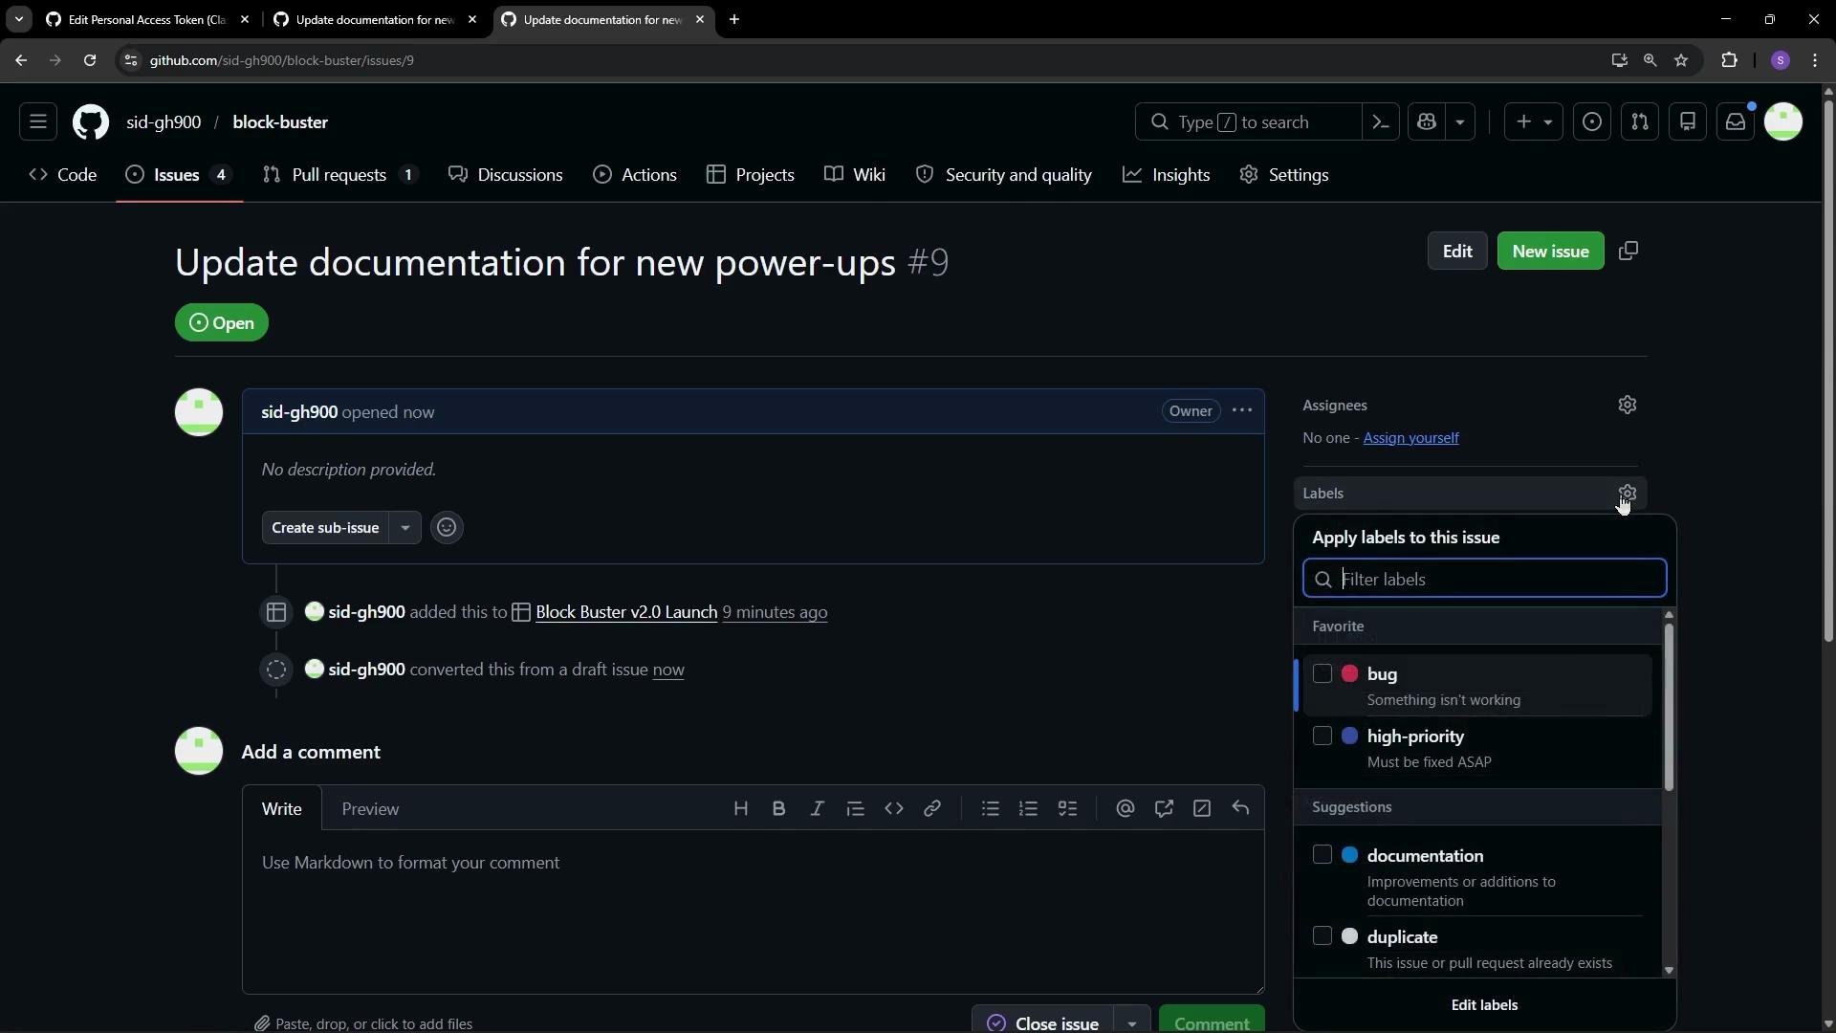This screenshot has height=1033, width=1836.
Task: Open the Actions tab
Action: point(635,175)
